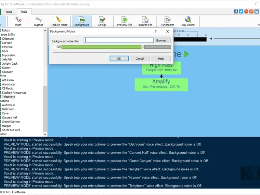260x195 pixels.
Task: Click the 0dB background noise level slider handle
Action: click(143, 47)
